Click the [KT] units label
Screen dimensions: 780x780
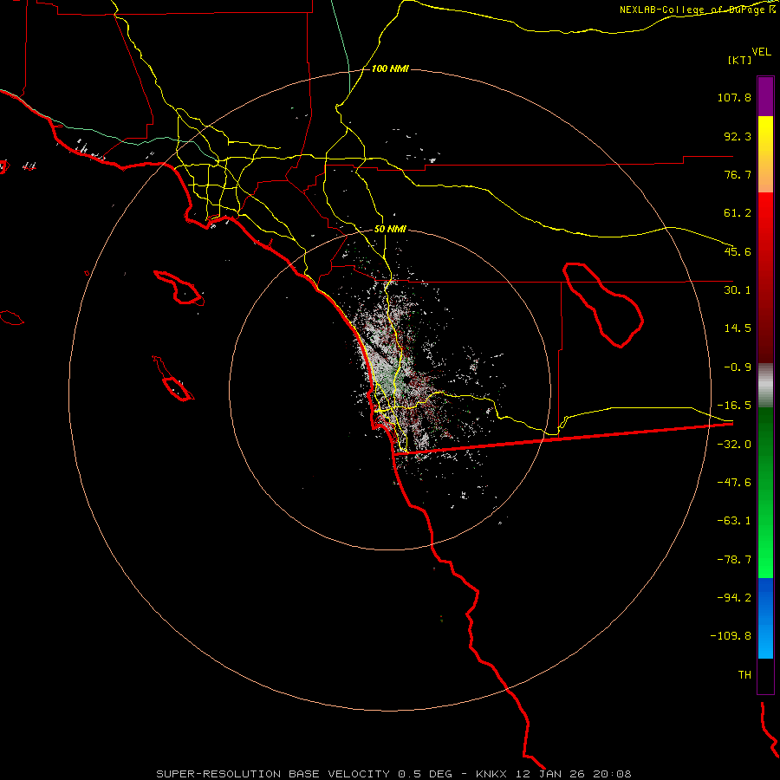pos(740,60)
